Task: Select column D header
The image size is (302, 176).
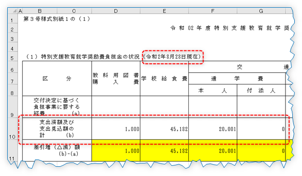Action: coord(116,11)
